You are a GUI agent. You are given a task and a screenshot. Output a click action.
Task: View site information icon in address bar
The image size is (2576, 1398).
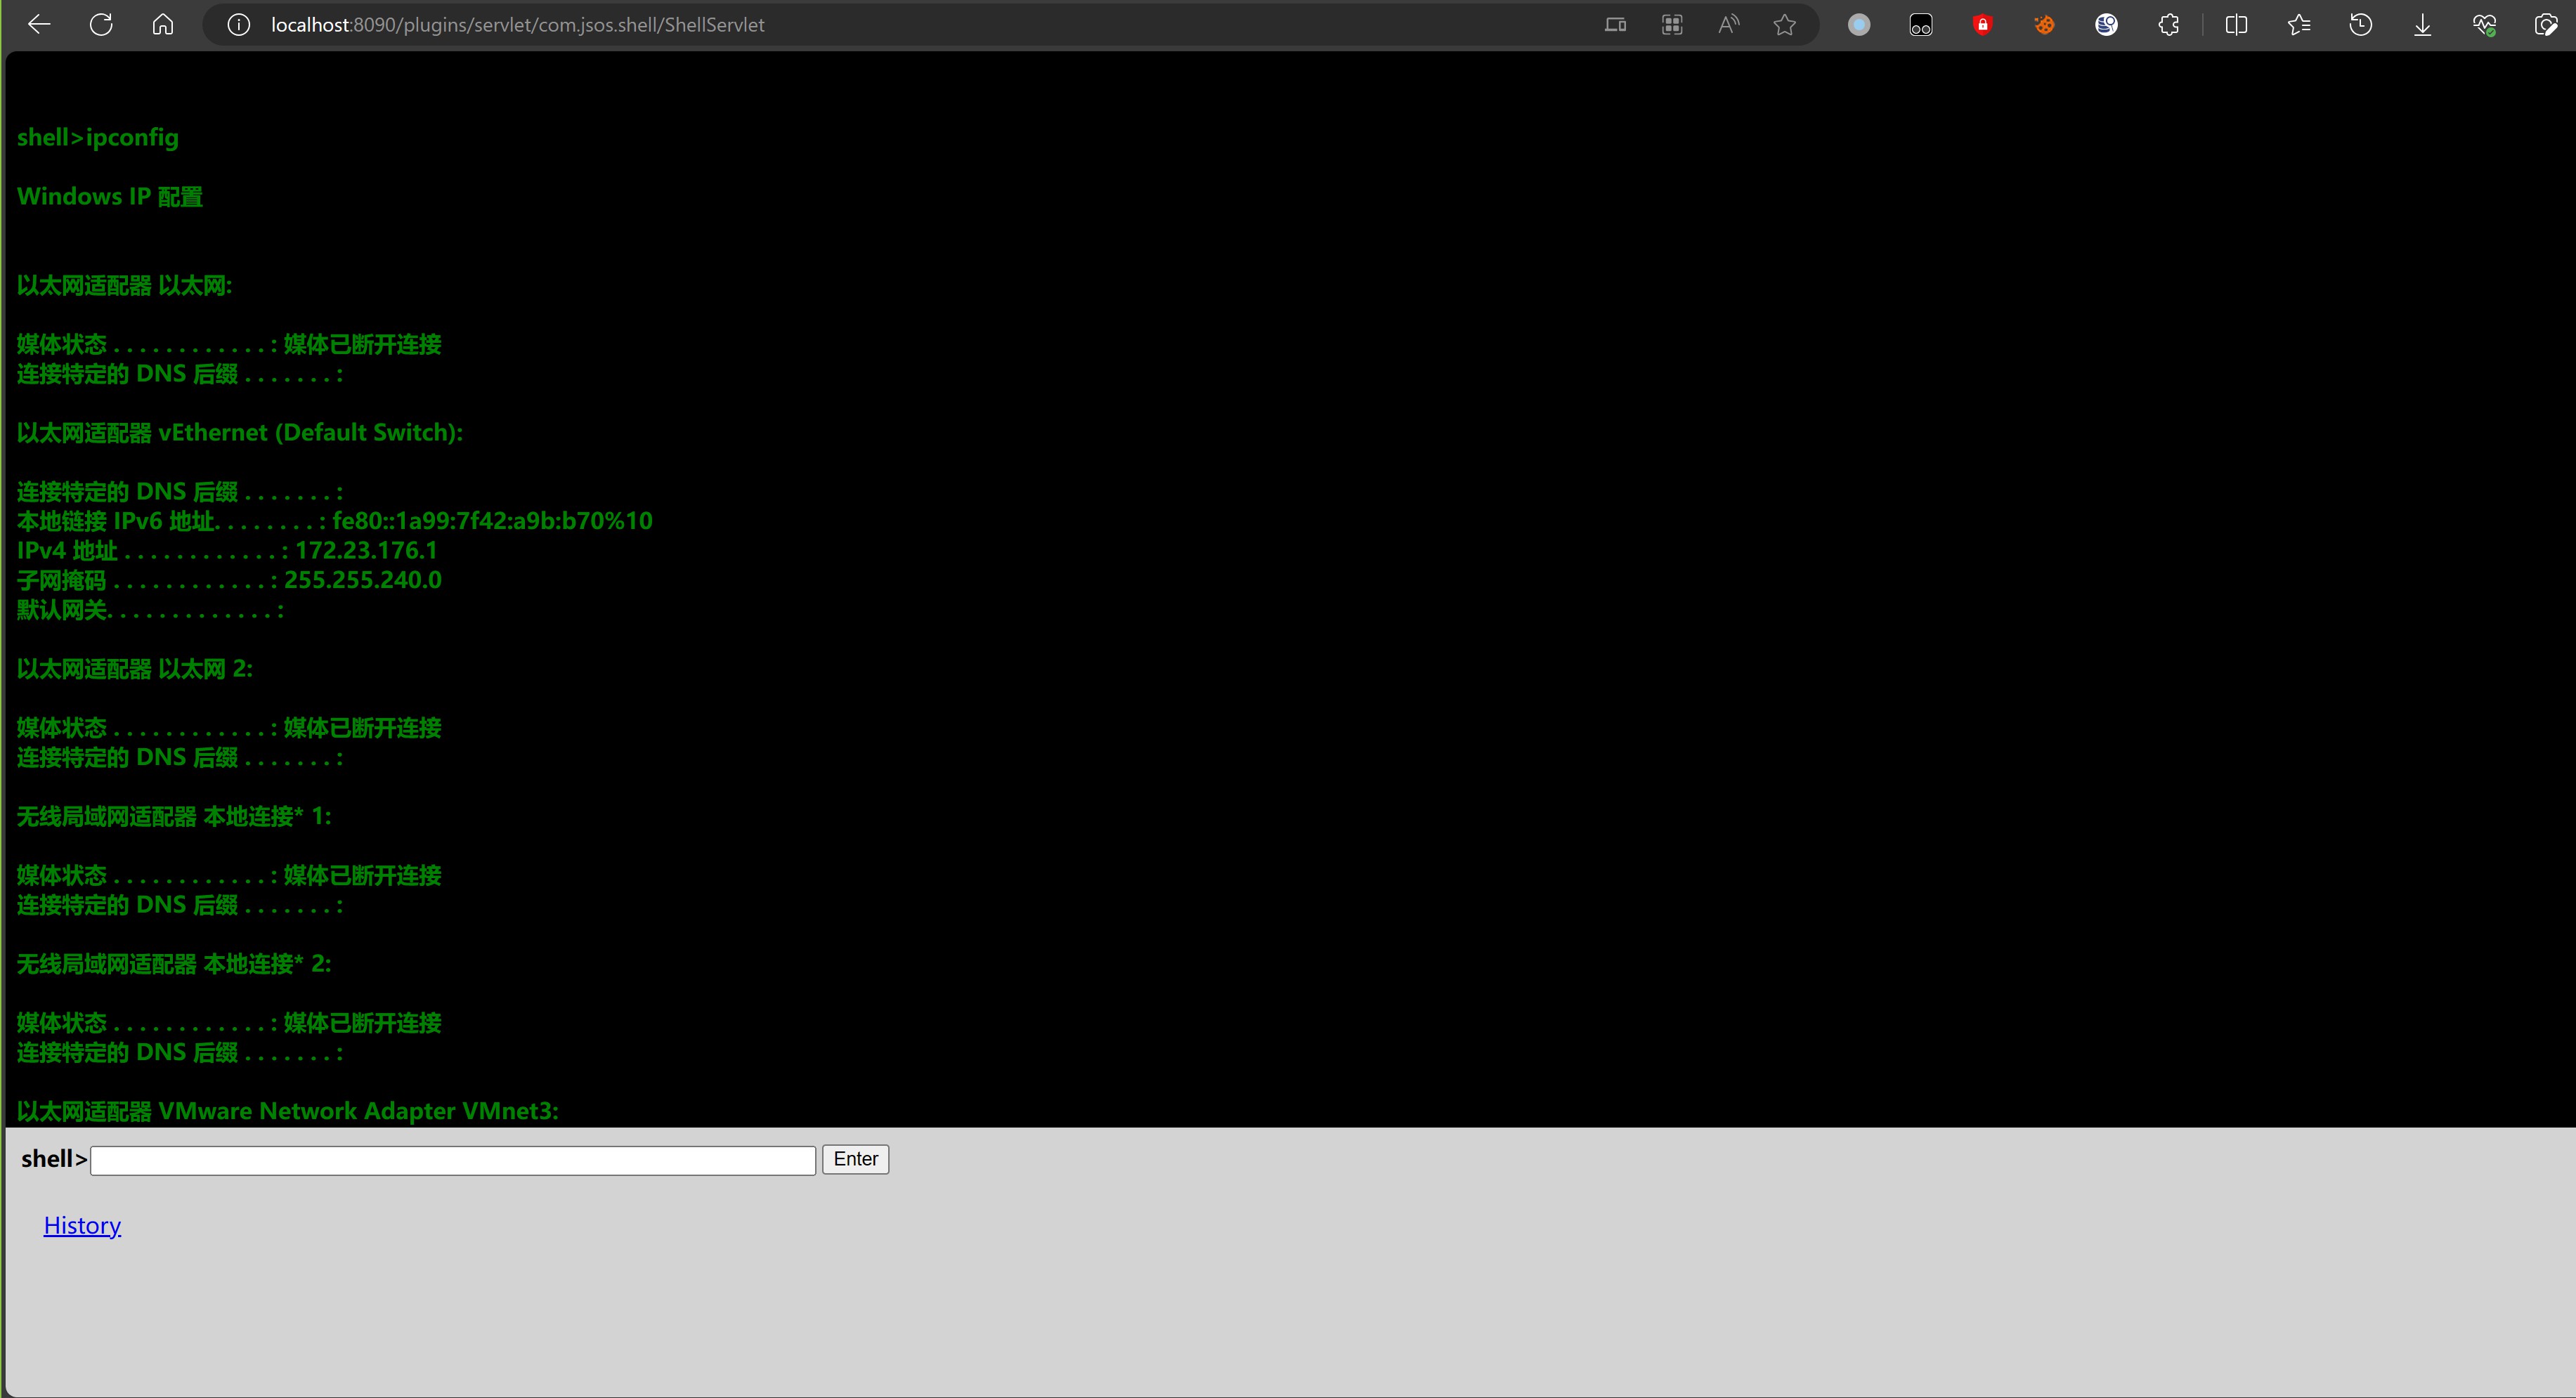tap(238, 25)
